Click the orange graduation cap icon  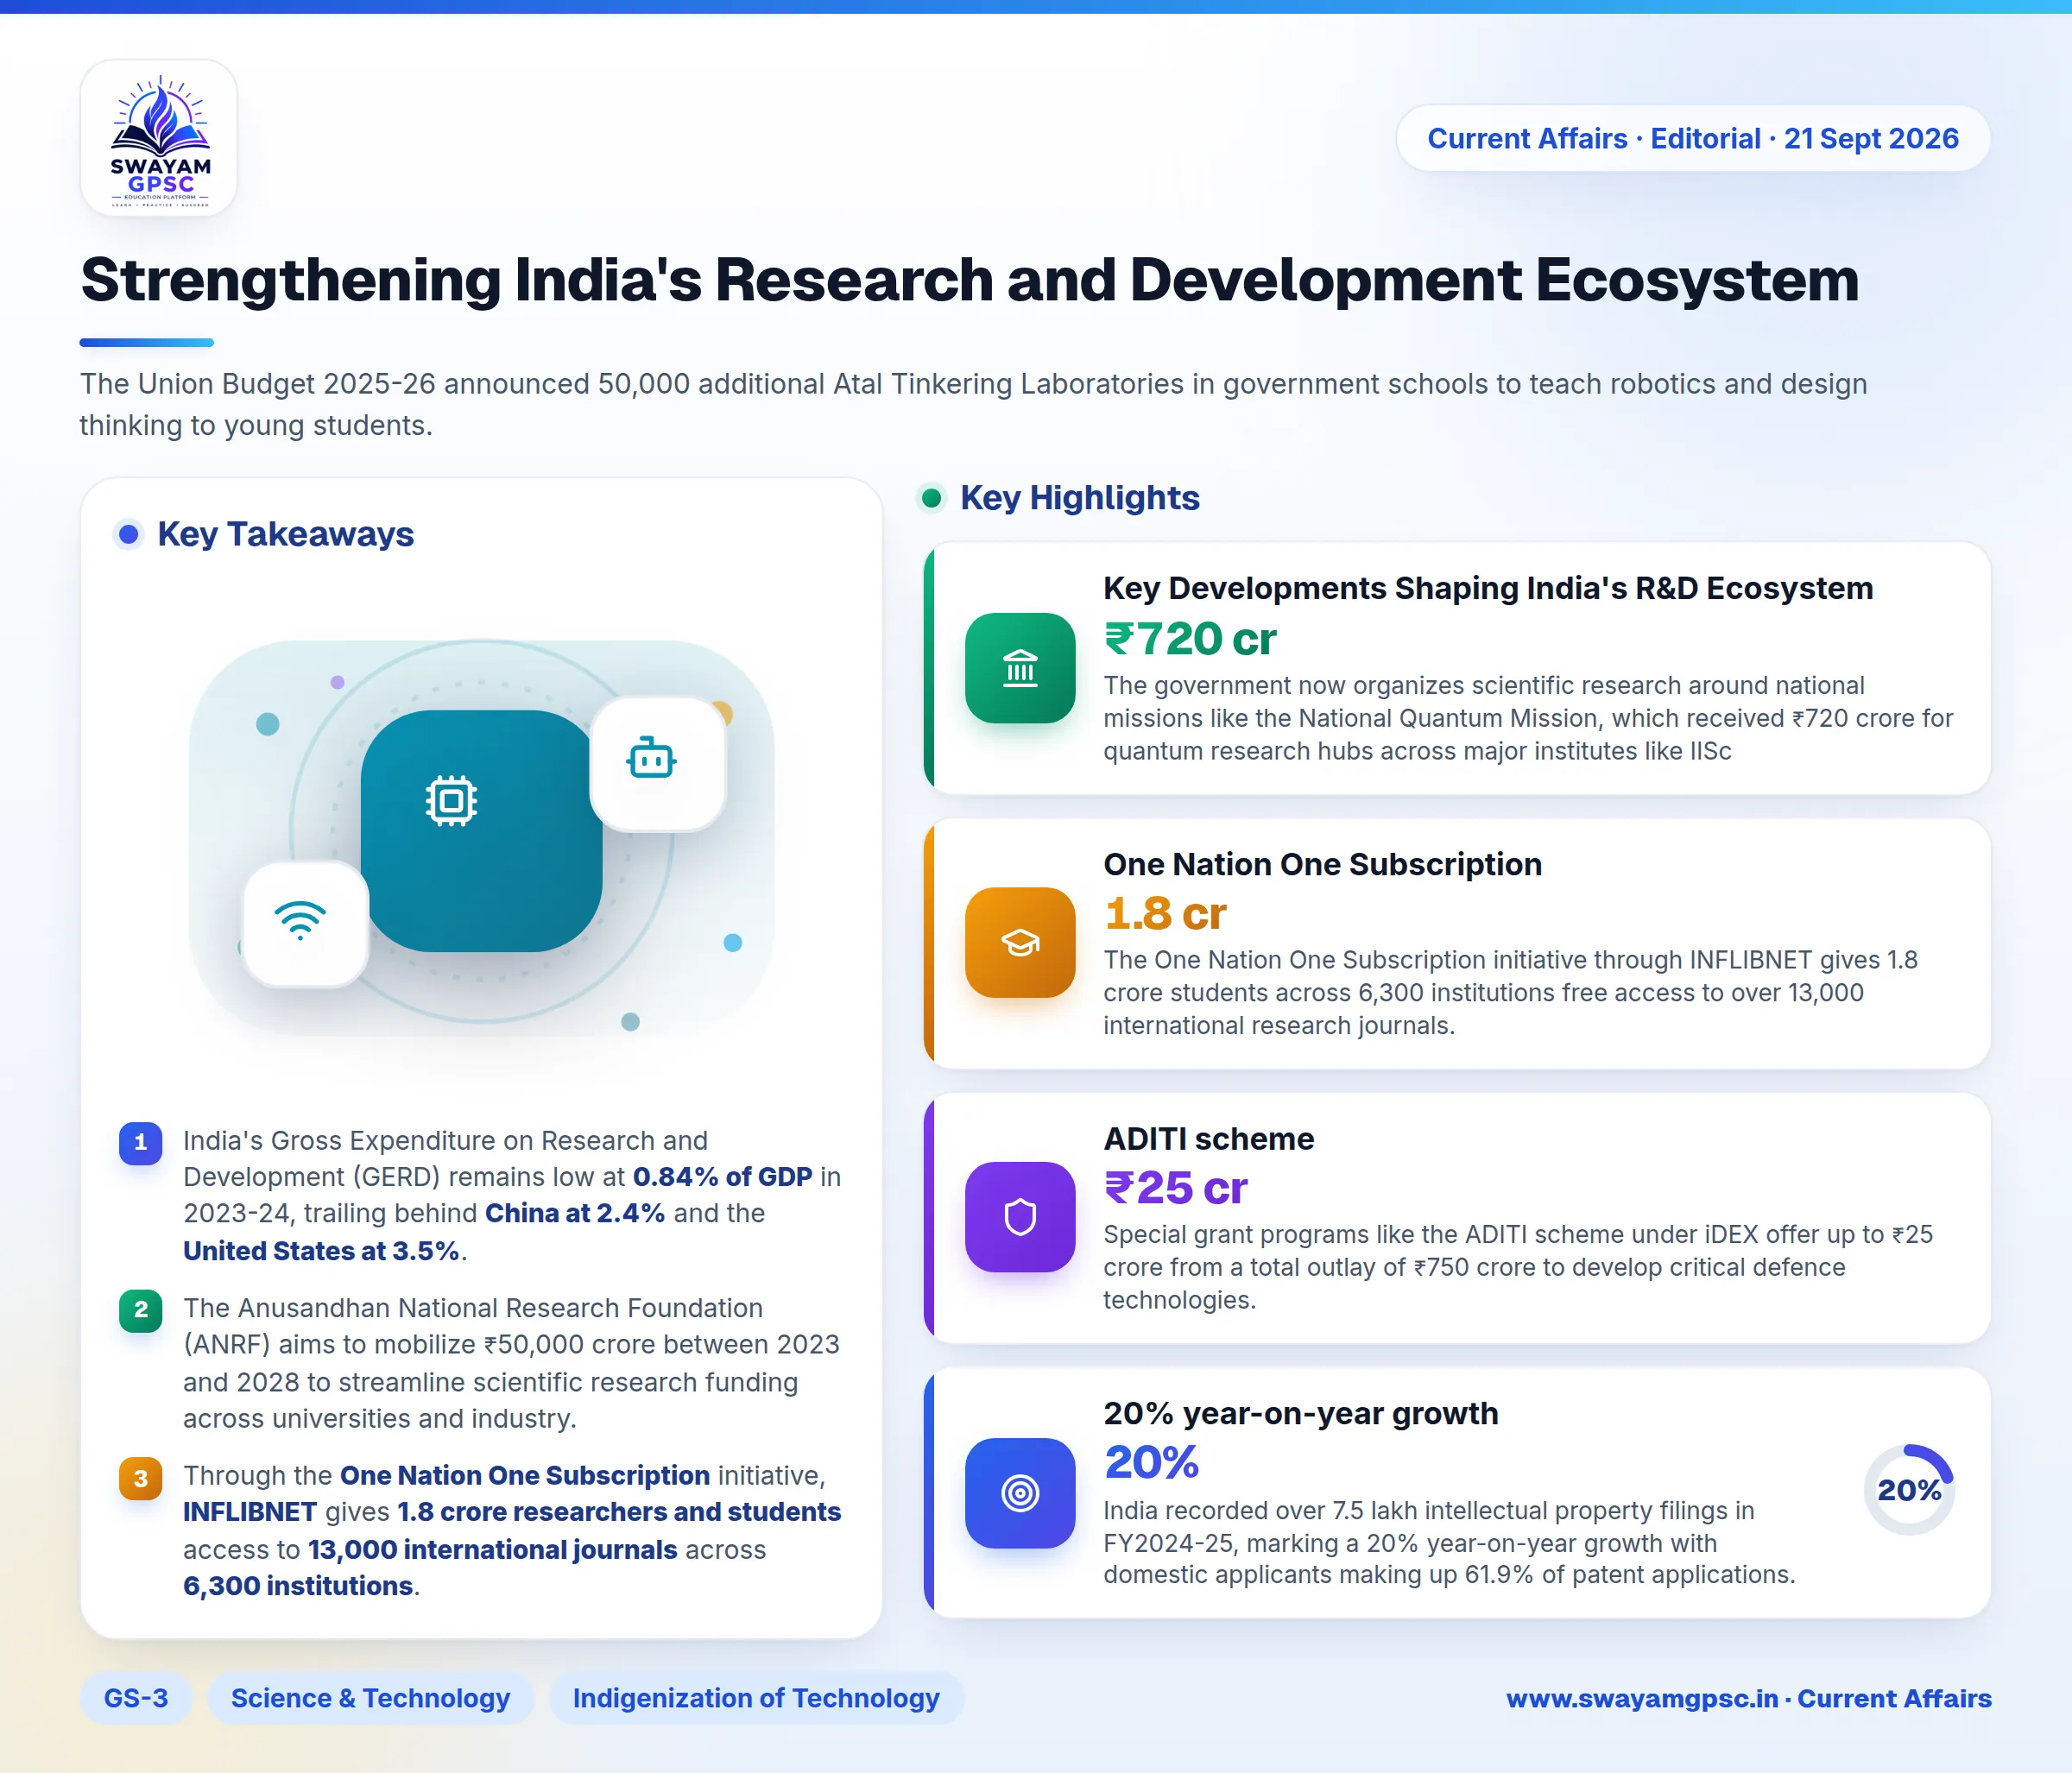coord(1019,942)
